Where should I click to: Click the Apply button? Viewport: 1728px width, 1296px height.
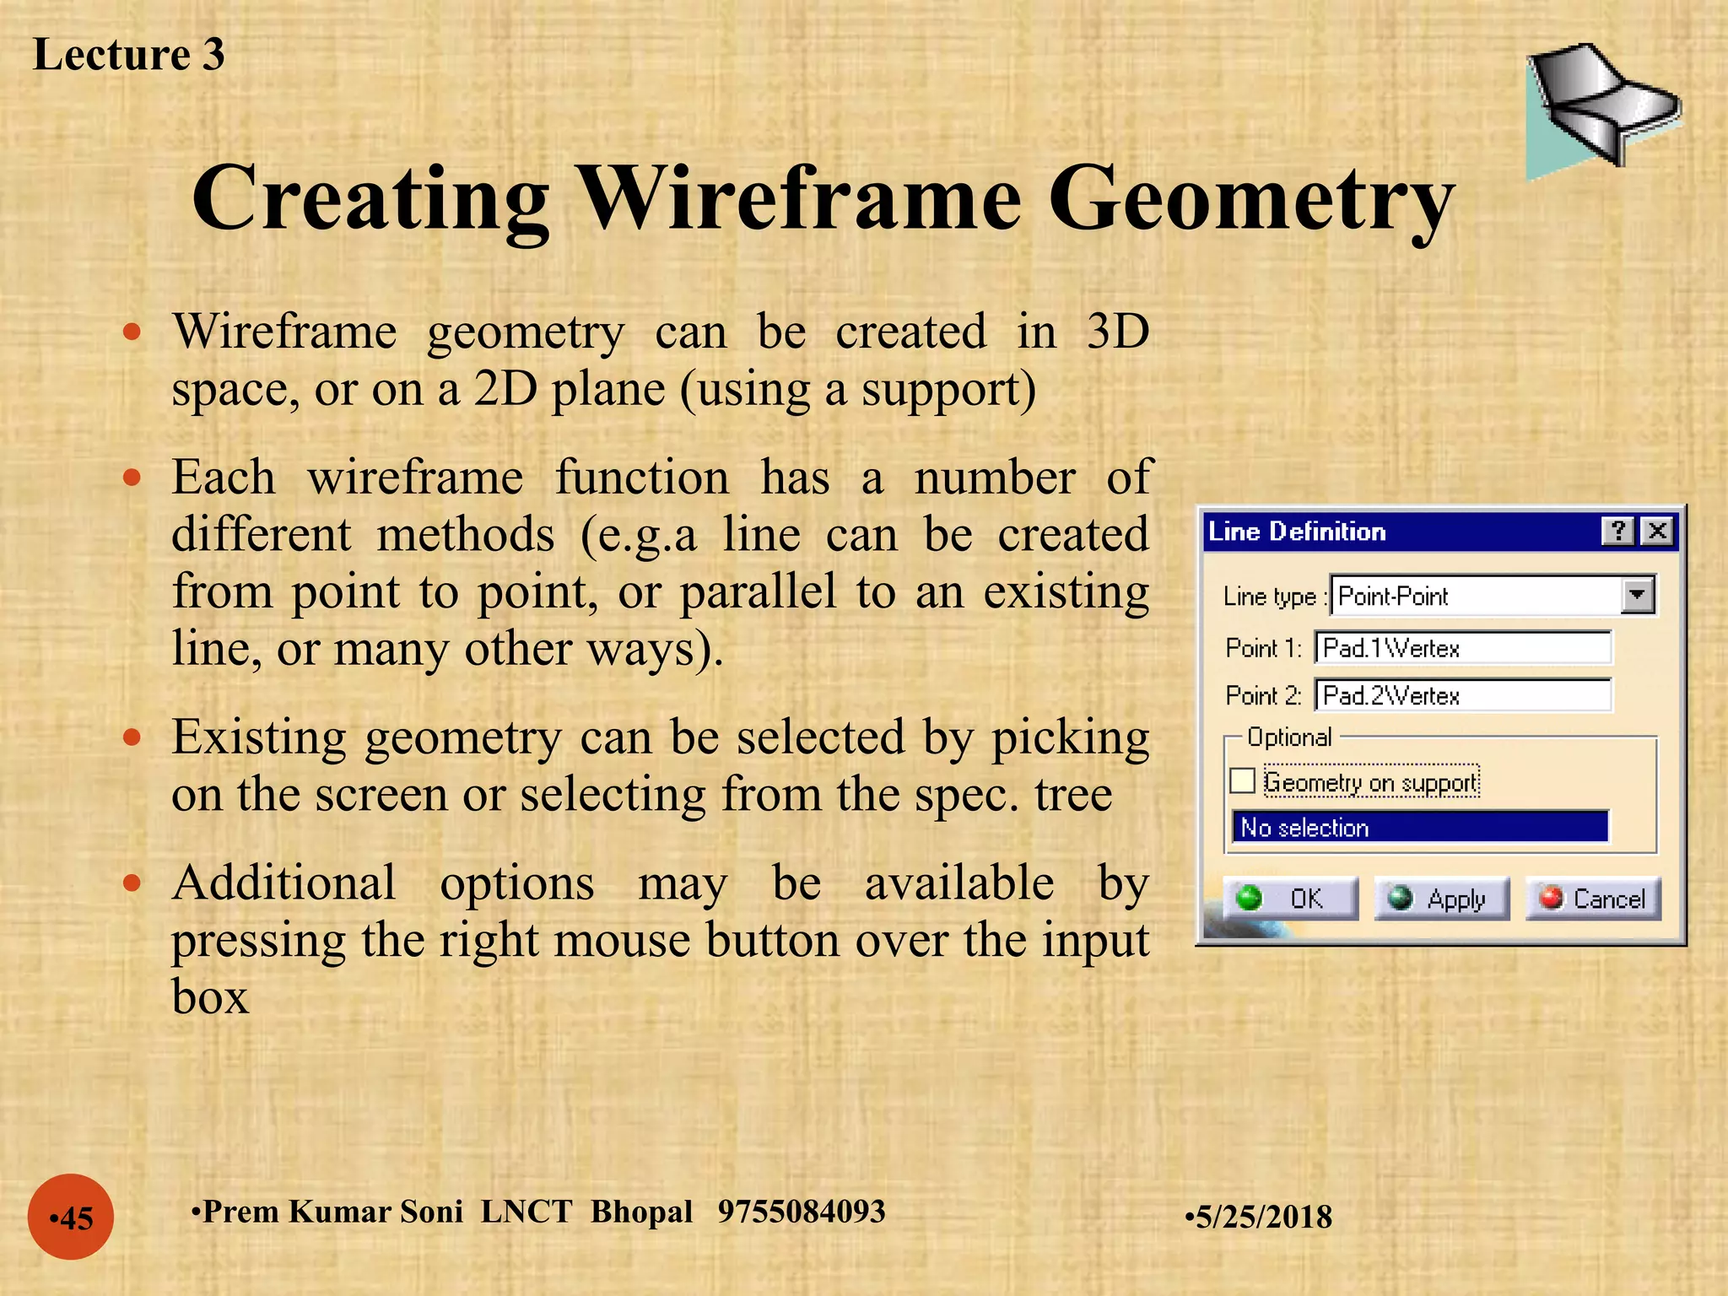click(1442, 899)
